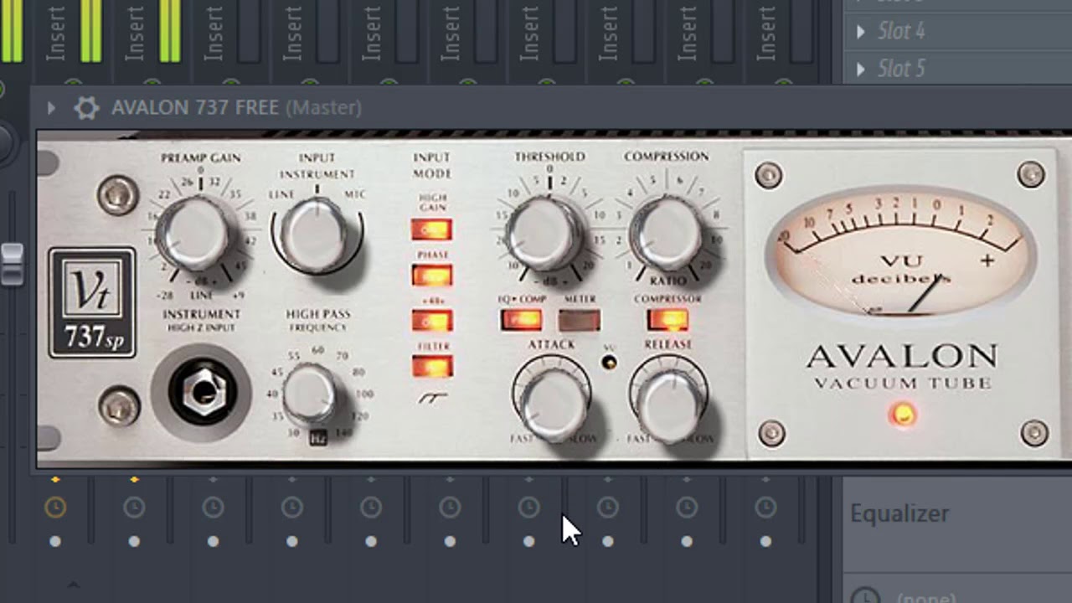This screenshot has width=1072, height=603.
Task: Toggle the Phase button
Action: tap(431, 275)
